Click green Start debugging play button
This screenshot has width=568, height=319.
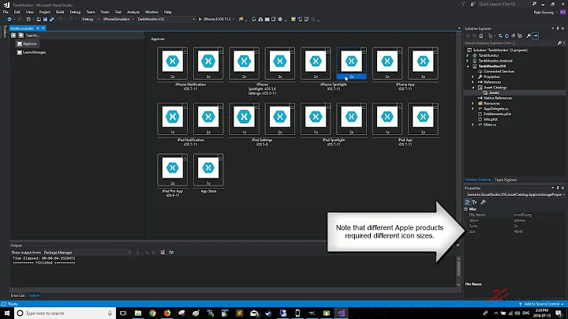pyautogui.click(x=200, y=19)
